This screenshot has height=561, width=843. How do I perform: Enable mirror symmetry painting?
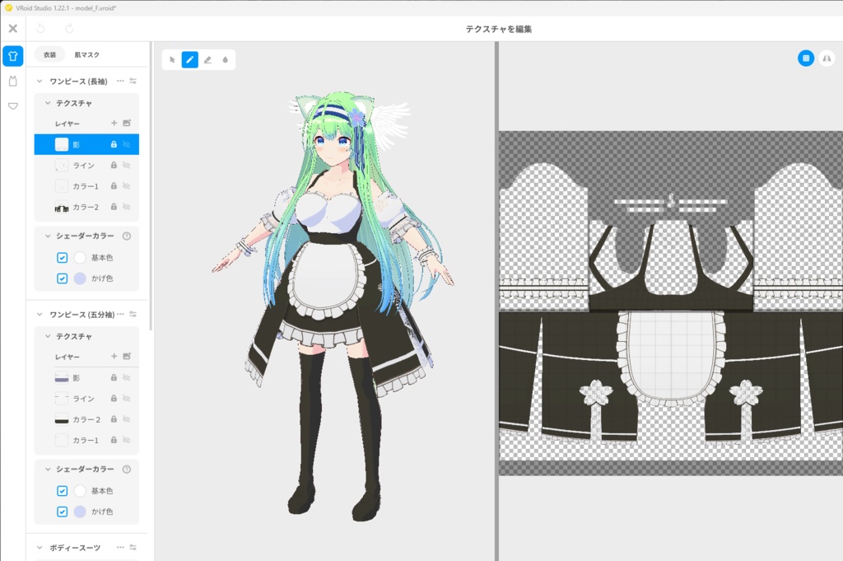pos(828,58)
